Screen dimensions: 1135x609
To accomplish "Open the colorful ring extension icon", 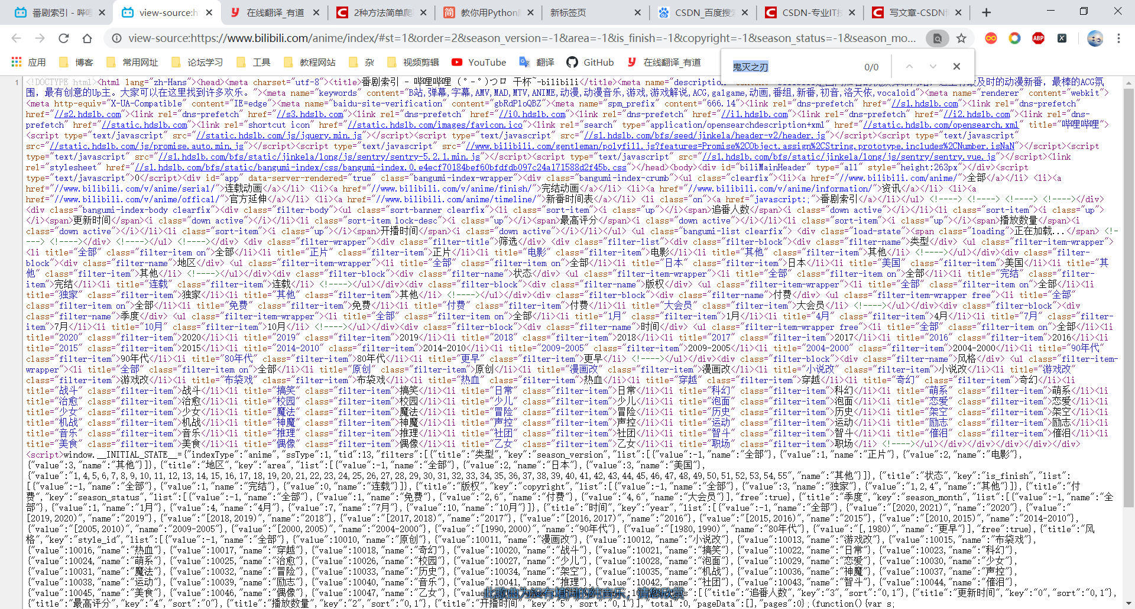I will [1014, 38].
